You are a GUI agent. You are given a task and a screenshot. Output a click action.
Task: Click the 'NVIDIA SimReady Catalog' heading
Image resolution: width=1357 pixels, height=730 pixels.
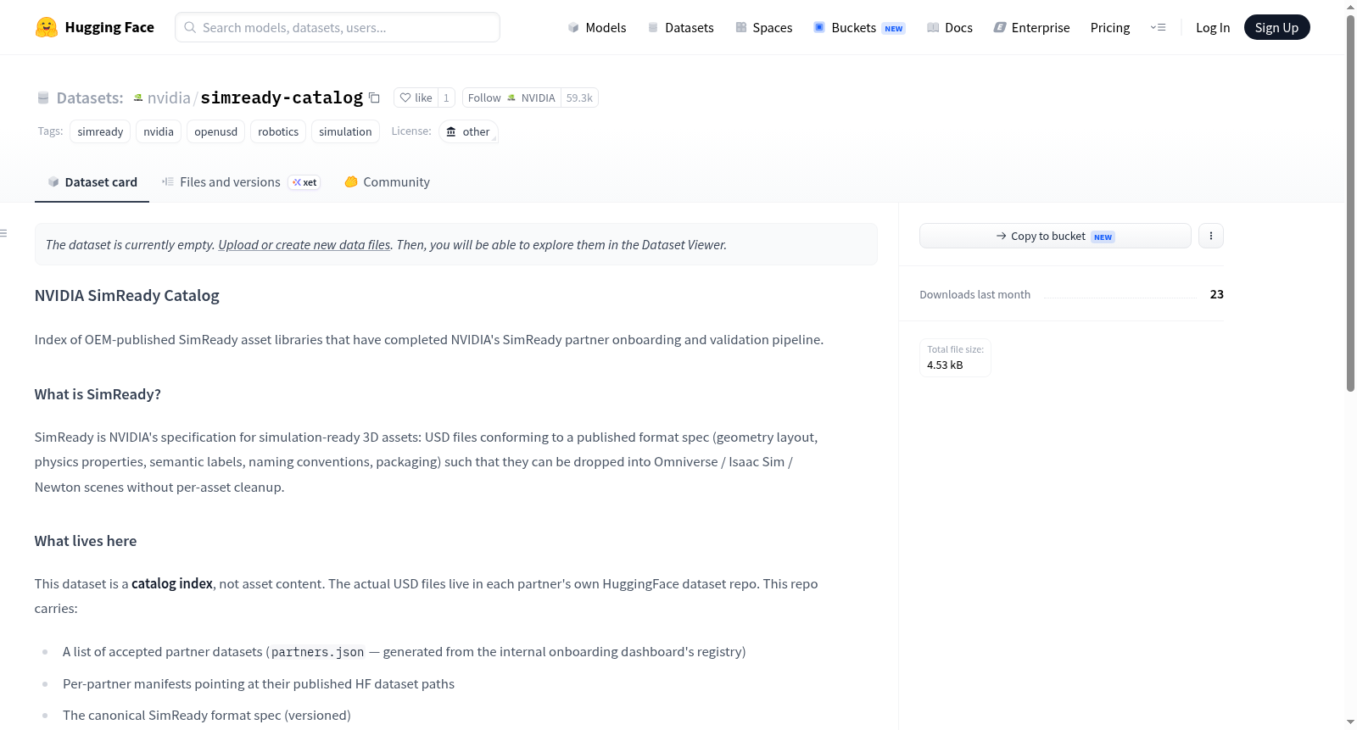127,296
